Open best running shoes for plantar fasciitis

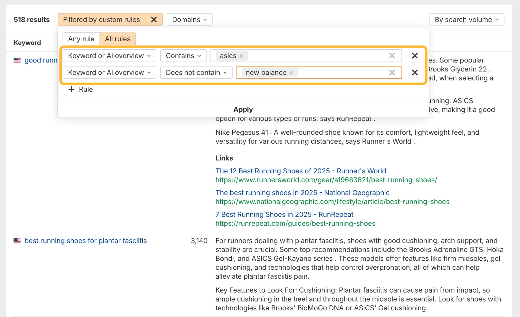tap(86, 240)
